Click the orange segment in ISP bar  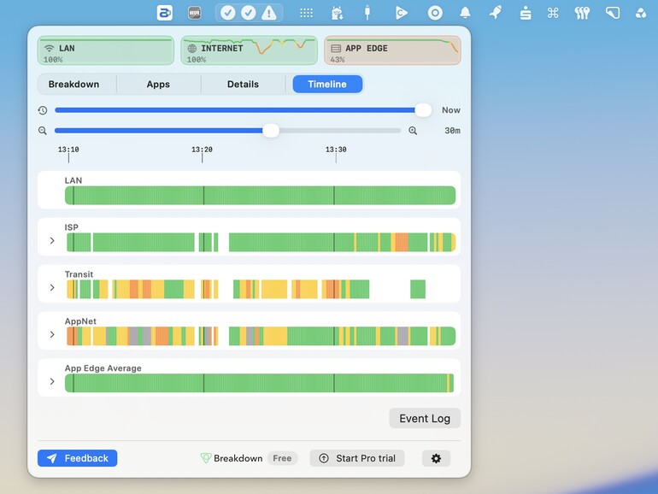pyautogui.click(x=402, y=242)
